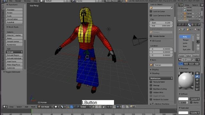Click the eyedropper in Lock to Object field
Image resolution: width=205 pixels, height=115 pixels.
(x=171, y=8)
